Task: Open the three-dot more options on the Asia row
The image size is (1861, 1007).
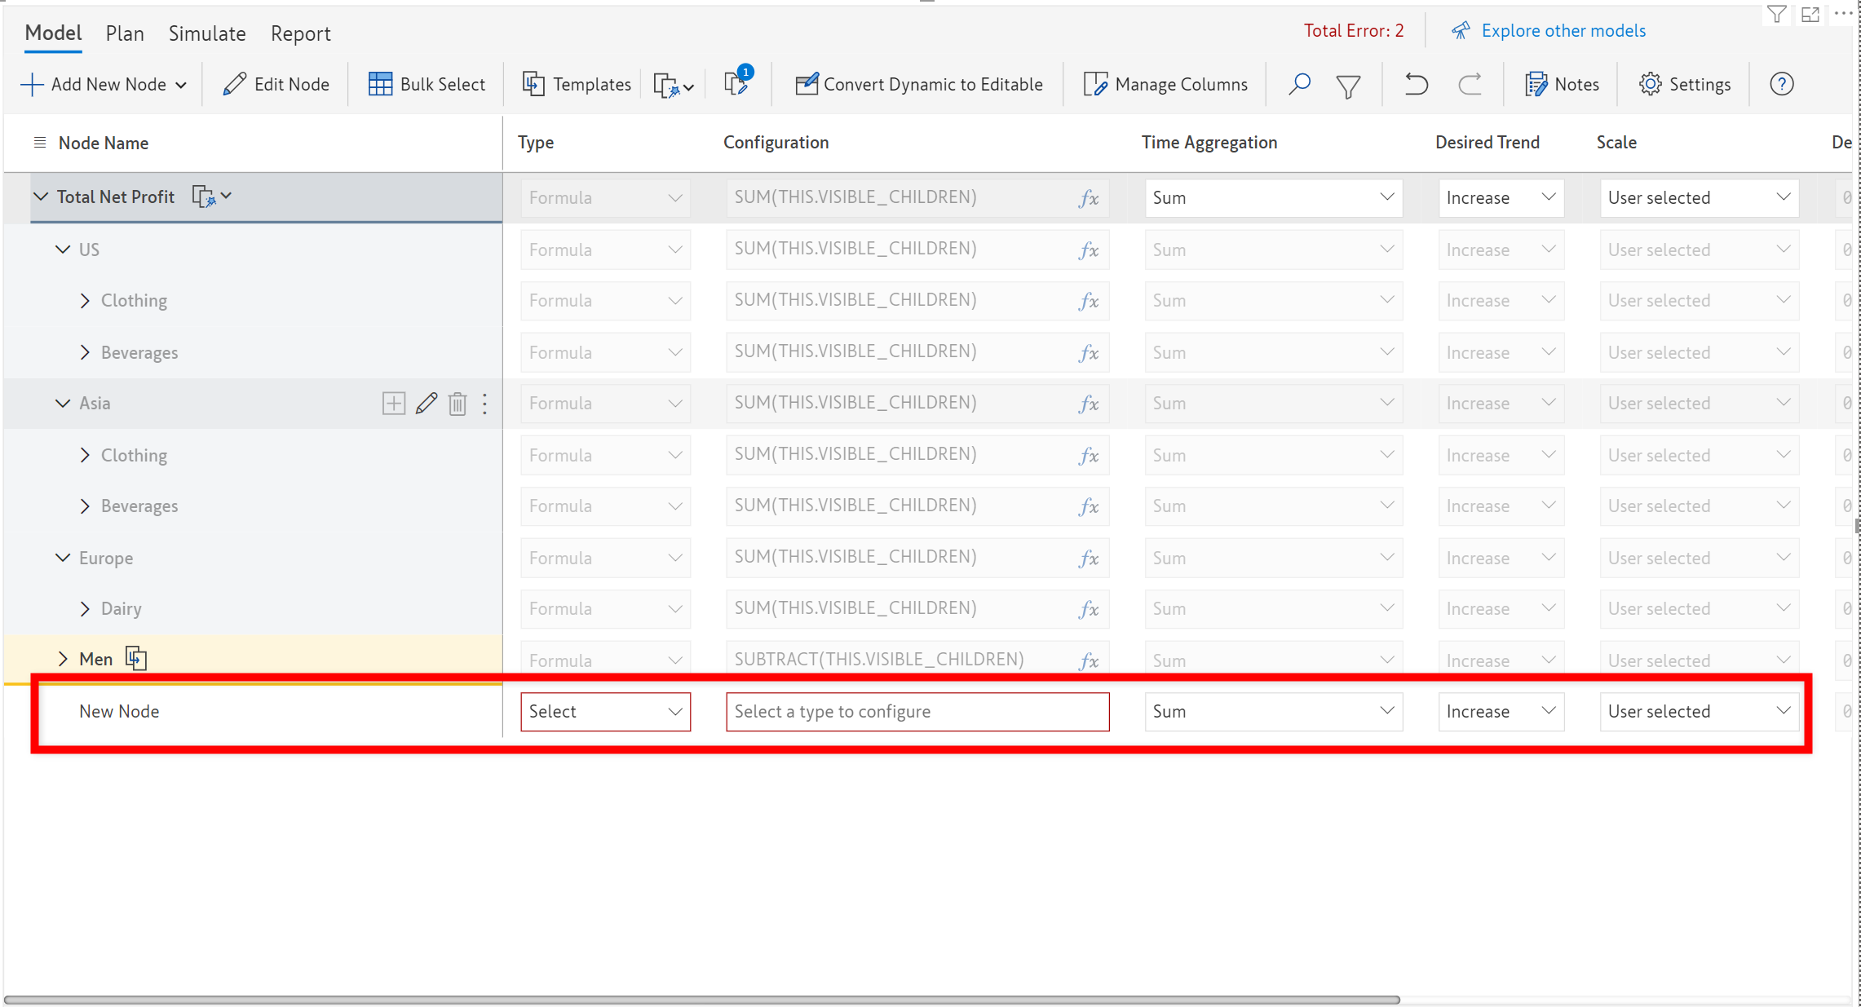Action: tap(485, 404)
